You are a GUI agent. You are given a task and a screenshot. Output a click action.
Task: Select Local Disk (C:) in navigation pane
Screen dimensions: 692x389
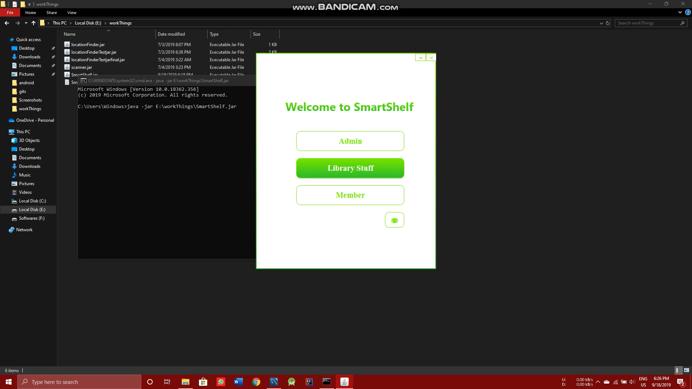click(32, 201)
